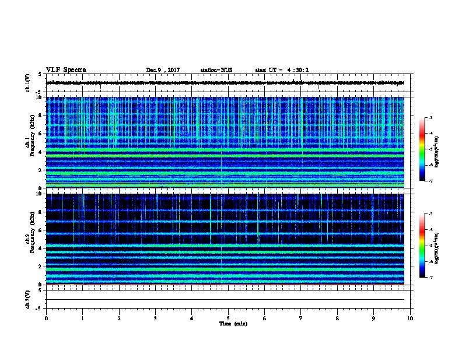Click the "-7" label on ch.2 color bar
This screenshot has width=462, height=357.
tap(430, 277)
